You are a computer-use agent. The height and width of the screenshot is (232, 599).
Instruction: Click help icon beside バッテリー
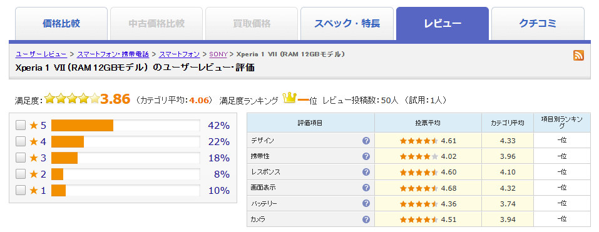click(x=366, y=203)
